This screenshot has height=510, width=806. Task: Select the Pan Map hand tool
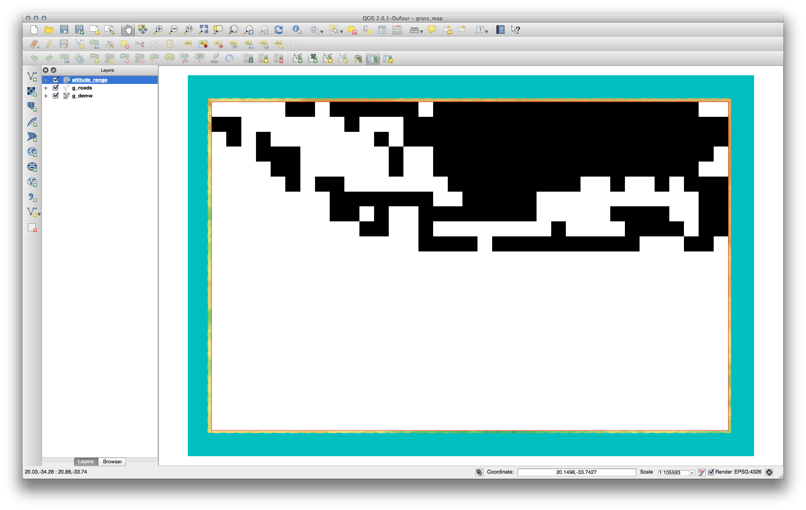[128, 30]
